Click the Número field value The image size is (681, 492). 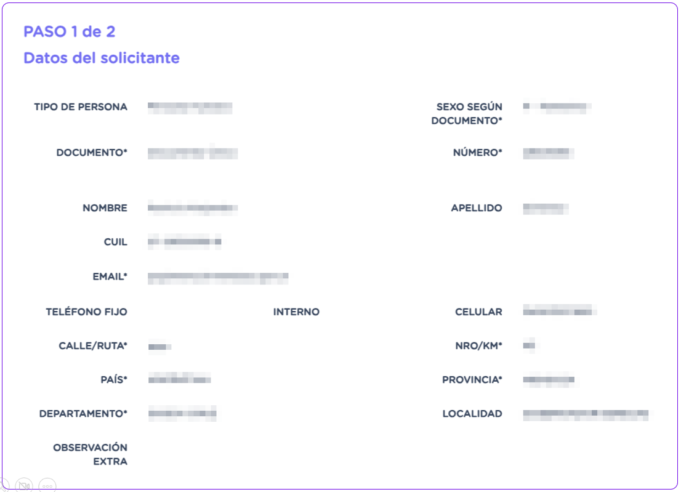click(548, 153)
